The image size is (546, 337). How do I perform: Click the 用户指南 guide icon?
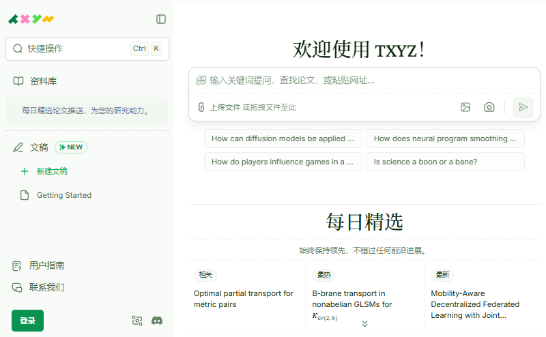(x=16, y=266)
